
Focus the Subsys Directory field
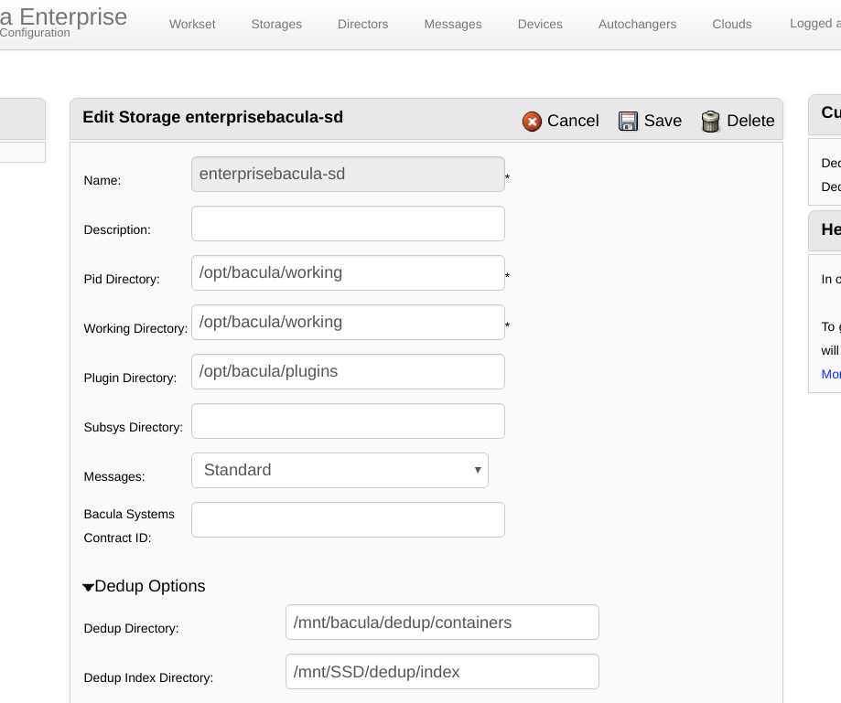tap(348, 421)
